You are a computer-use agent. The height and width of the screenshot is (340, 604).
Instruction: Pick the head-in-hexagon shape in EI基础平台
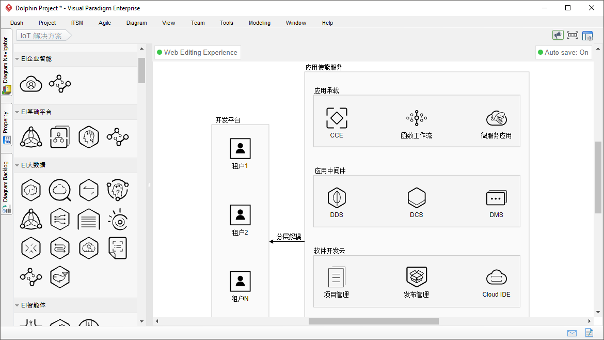tap(89, 137)
